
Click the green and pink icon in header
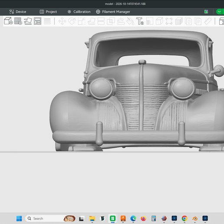tap(206, 12)
